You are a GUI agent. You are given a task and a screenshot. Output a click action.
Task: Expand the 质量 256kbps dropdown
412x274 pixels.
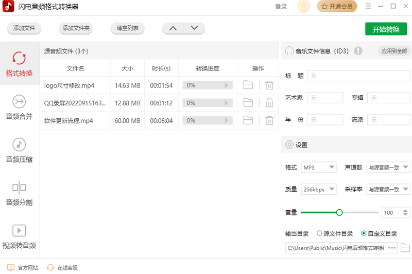(x=319, y=189)
